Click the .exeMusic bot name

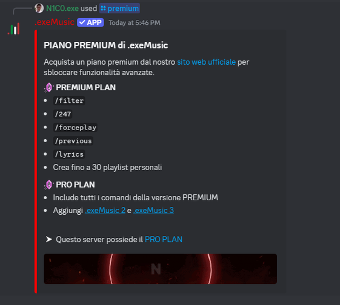[55, 22]
